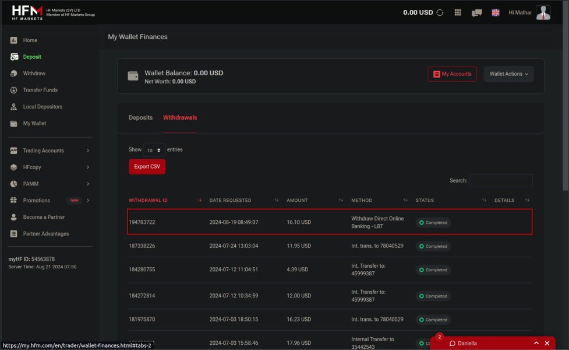Close the Daniella chat widget

pos(547,343)
